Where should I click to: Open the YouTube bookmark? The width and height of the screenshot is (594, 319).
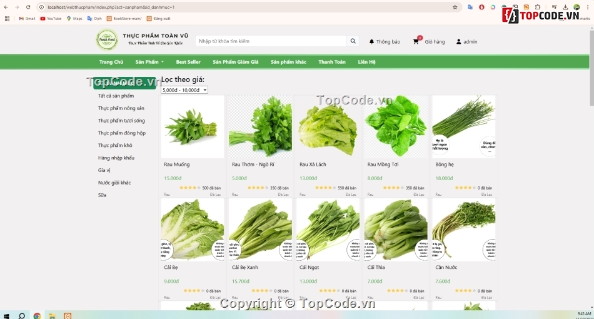click(51, 18)
